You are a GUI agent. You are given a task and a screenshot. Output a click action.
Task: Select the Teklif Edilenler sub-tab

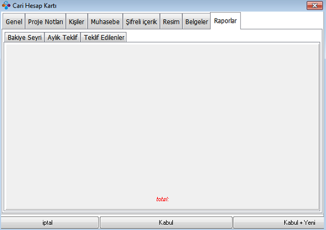point(104,37)
